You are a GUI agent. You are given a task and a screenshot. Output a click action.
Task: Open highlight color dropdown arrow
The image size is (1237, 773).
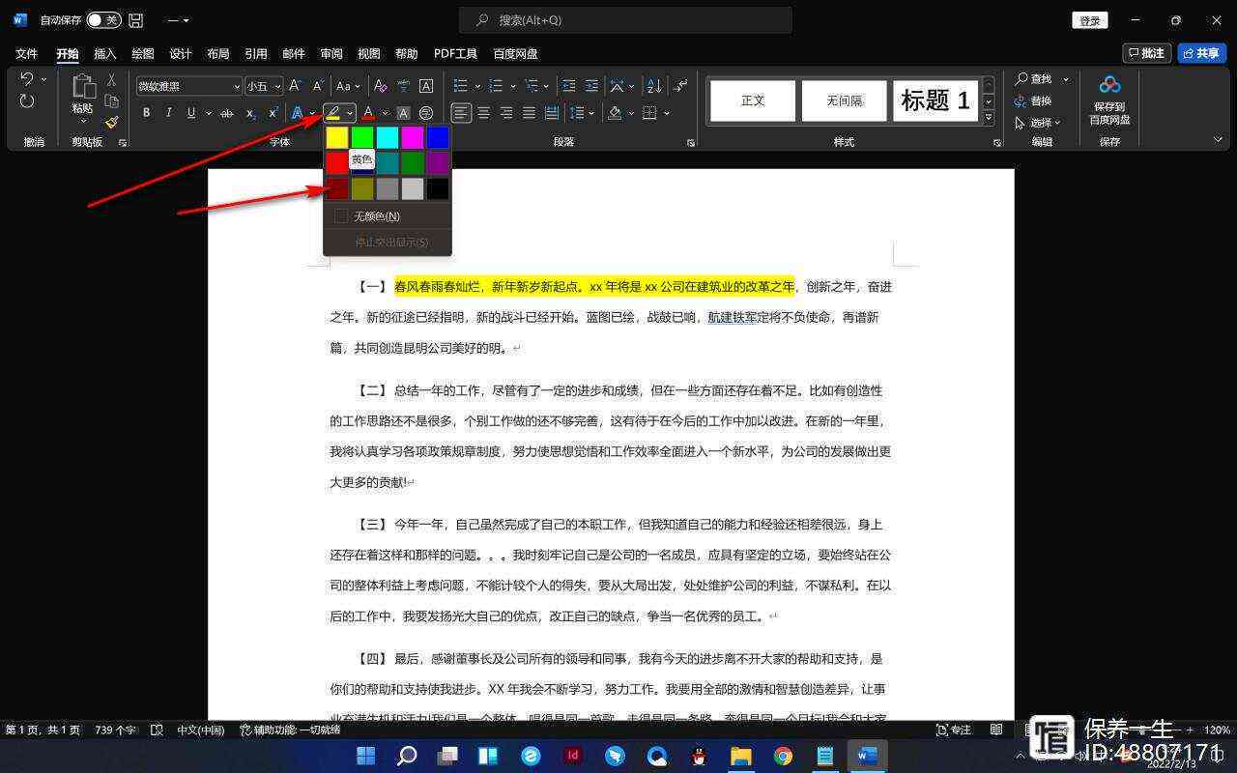point(350,113)
